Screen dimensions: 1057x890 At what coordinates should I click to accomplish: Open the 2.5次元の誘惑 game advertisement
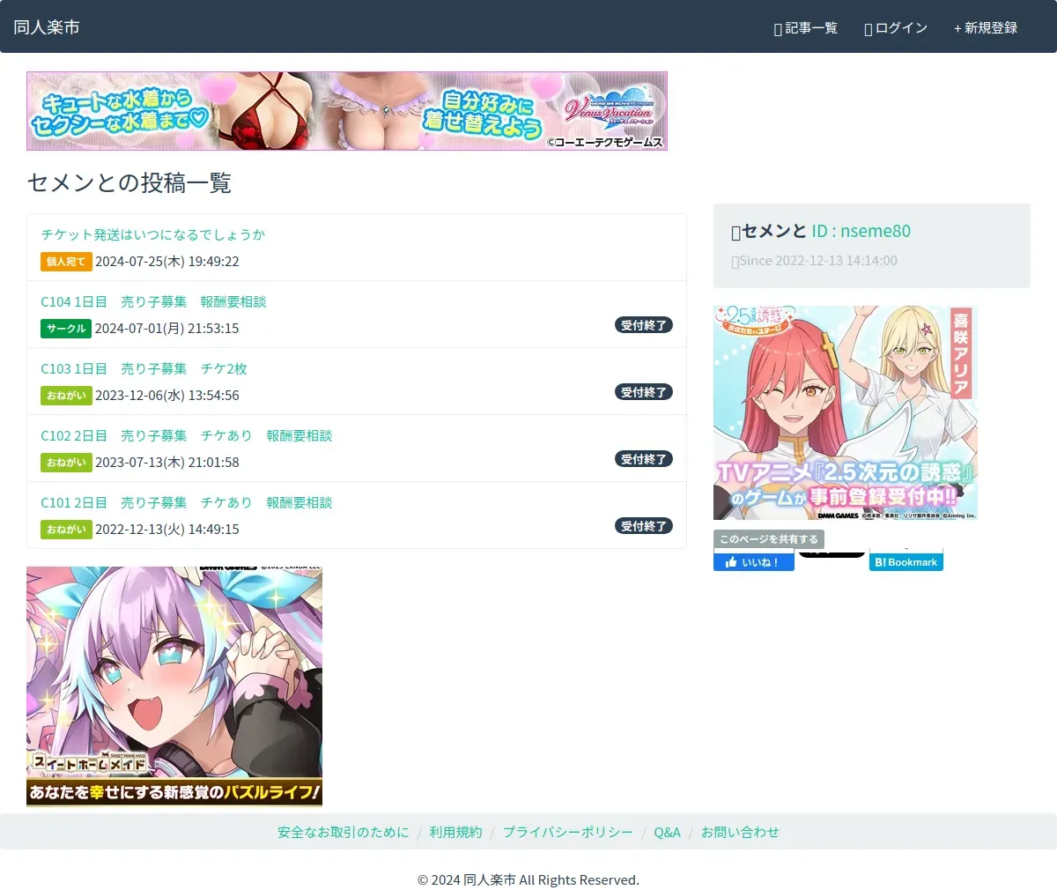pyautogui.click(x=846, y=413)
